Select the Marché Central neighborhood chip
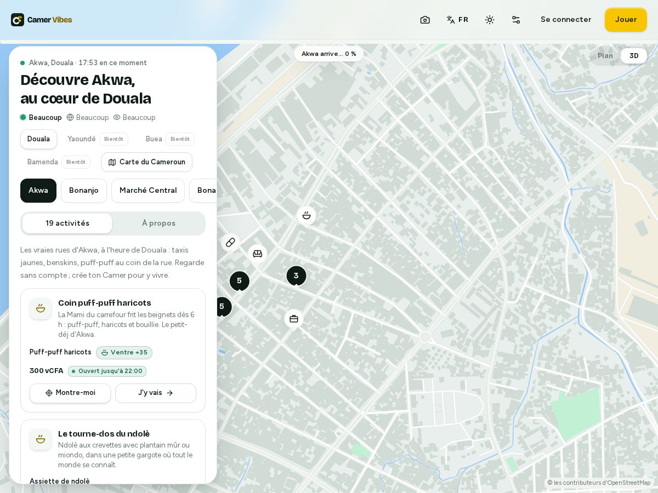Image resolution: width=658 pixels, height=493 pixels. click(x=148, y=191)
